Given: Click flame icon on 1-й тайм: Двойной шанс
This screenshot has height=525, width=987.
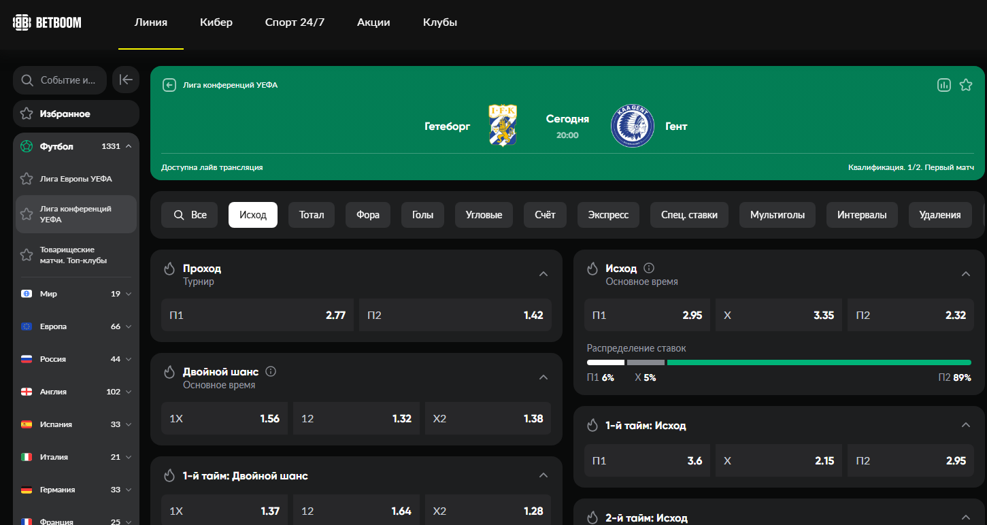Looking at the screenshot, I should (169, 476).
